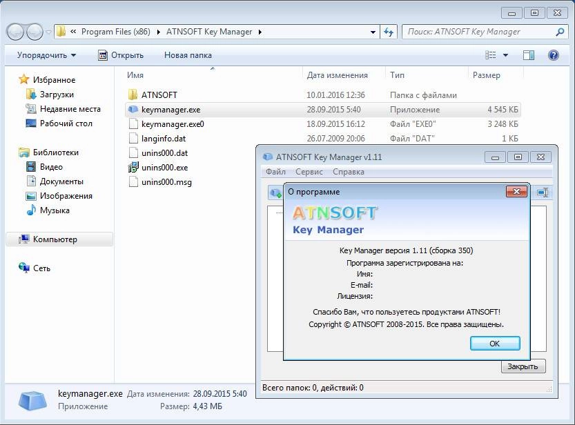This screenshot has width=575, height=425.
Task: Open the Упорядочить dropdown menu
Action: [x=46, y=55]
